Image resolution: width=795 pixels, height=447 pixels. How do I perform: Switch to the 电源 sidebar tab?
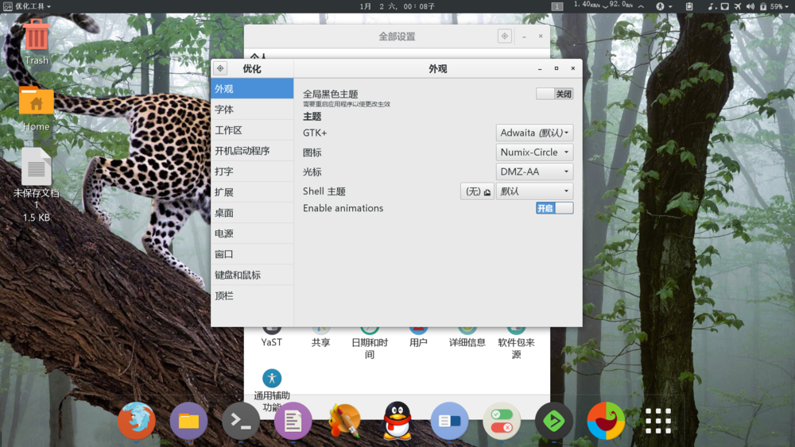point(252,233)
